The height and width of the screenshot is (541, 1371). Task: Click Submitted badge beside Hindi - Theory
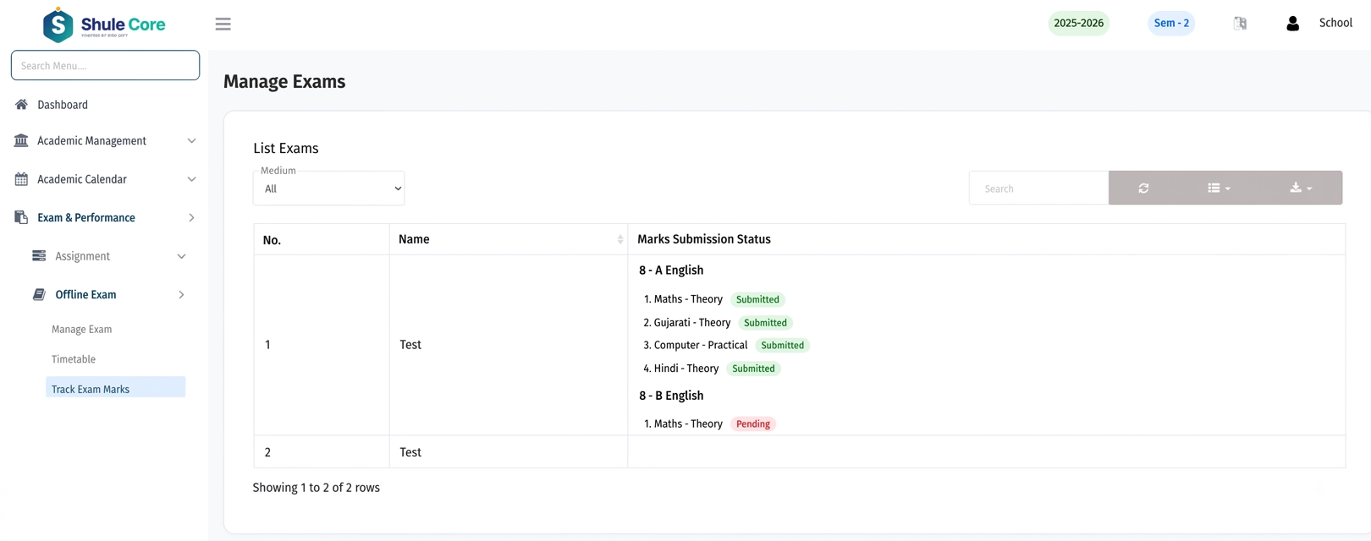click(x=753, y=369)
